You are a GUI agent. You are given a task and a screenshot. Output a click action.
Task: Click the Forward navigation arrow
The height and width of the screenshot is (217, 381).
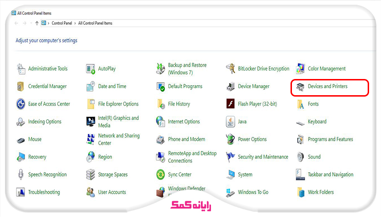[25, 23]
